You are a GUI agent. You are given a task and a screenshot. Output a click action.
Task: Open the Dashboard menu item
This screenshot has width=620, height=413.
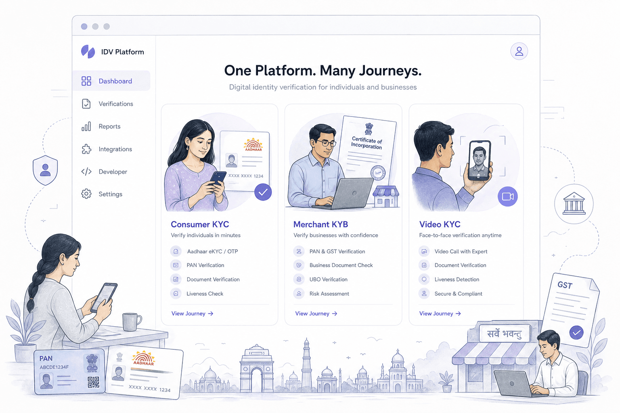coord(111,81)
